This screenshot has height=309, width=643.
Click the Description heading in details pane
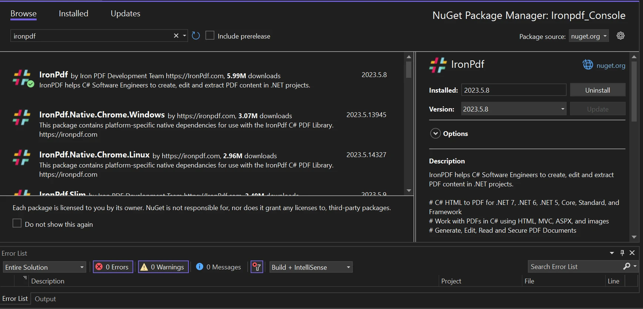pyautogui.click(x=447, y=161)
